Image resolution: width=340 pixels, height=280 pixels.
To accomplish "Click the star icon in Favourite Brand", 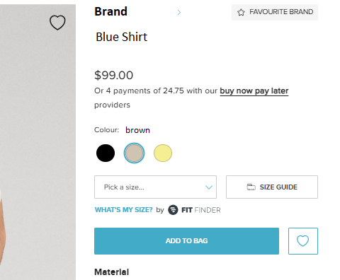I will (x=241, y=12).
